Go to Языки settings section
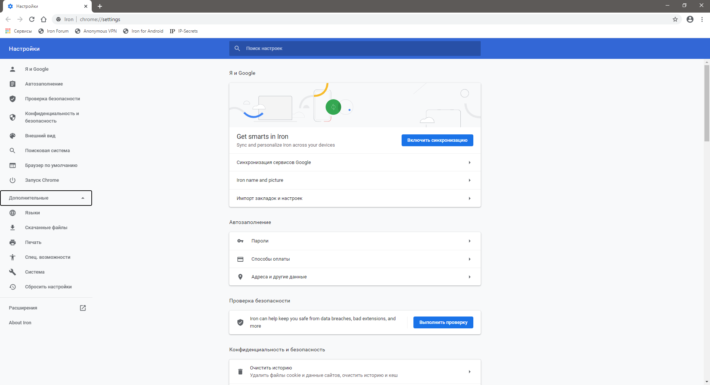Image resolution: width=710 pixels, height=385 pixels. tap(33, 213)
